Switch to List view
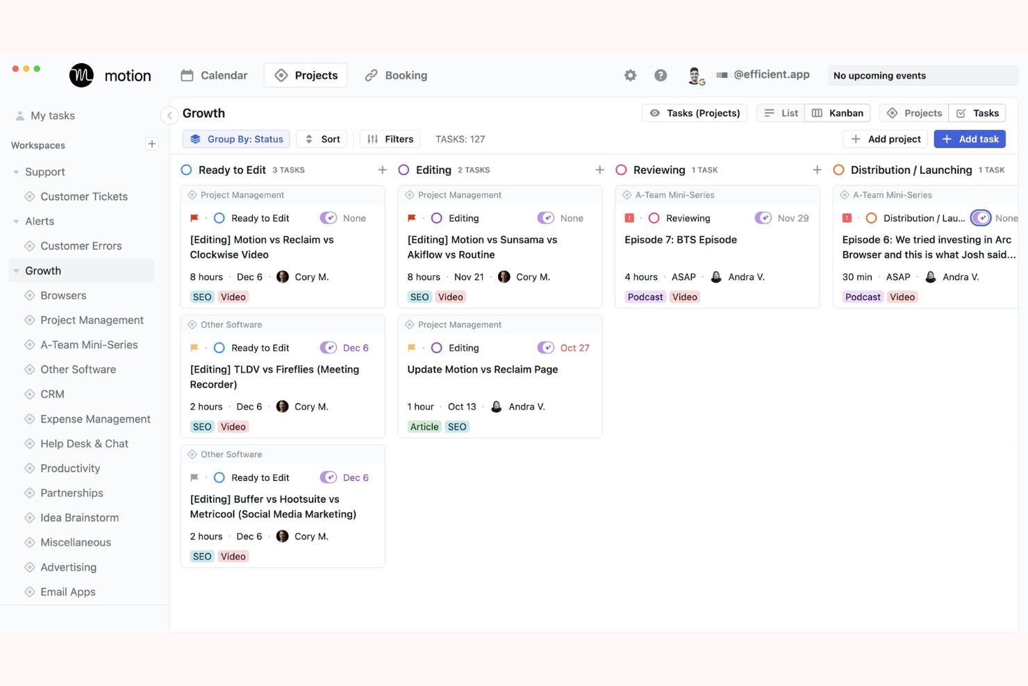1028x686 pixels. 781,113
